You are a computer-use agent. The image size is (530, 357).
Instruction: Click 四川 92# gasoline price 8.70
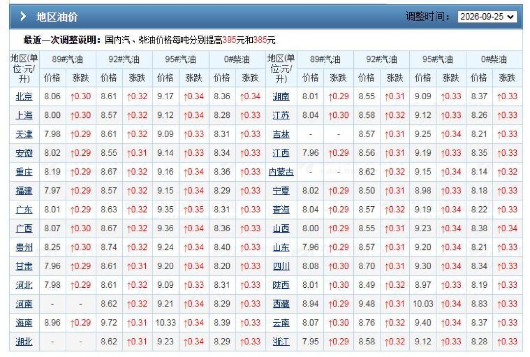pos(367,266)
